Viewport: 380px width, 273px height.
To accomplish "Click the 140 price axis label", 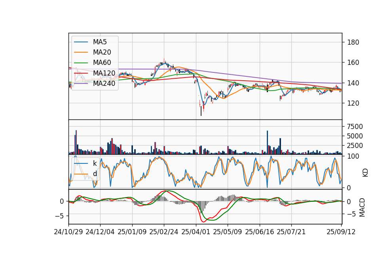I will point(353,83).
